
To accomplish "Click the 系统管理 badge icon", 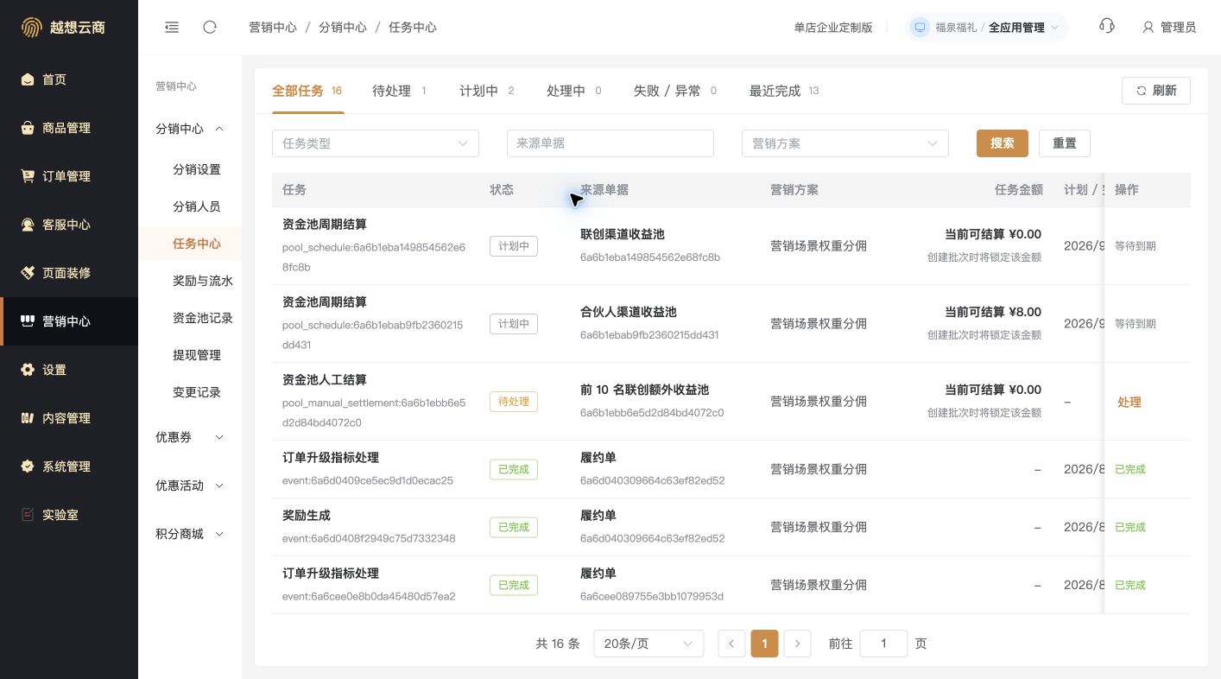I will [x=28, y=466].
